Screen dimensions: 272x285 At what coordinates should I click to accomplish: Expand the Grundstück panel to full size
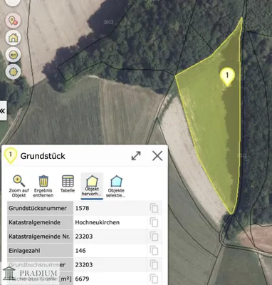pos(136,156)
